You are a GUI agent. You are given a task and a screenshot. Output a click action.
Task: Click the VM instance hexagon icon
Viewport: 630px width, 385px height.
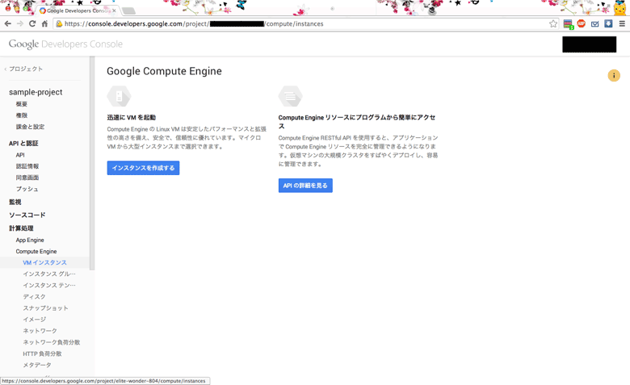point(119,96)
